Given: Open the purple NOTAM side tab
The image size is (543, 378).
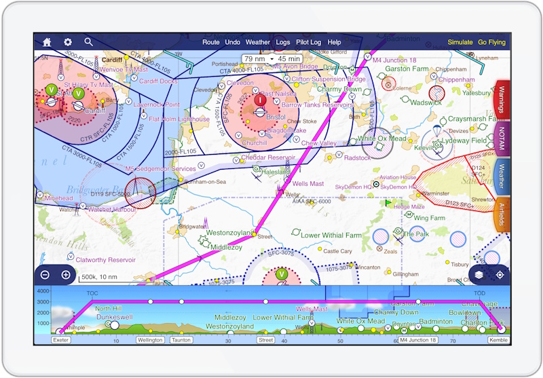Looking at the screenshot, I should (501, 139).
